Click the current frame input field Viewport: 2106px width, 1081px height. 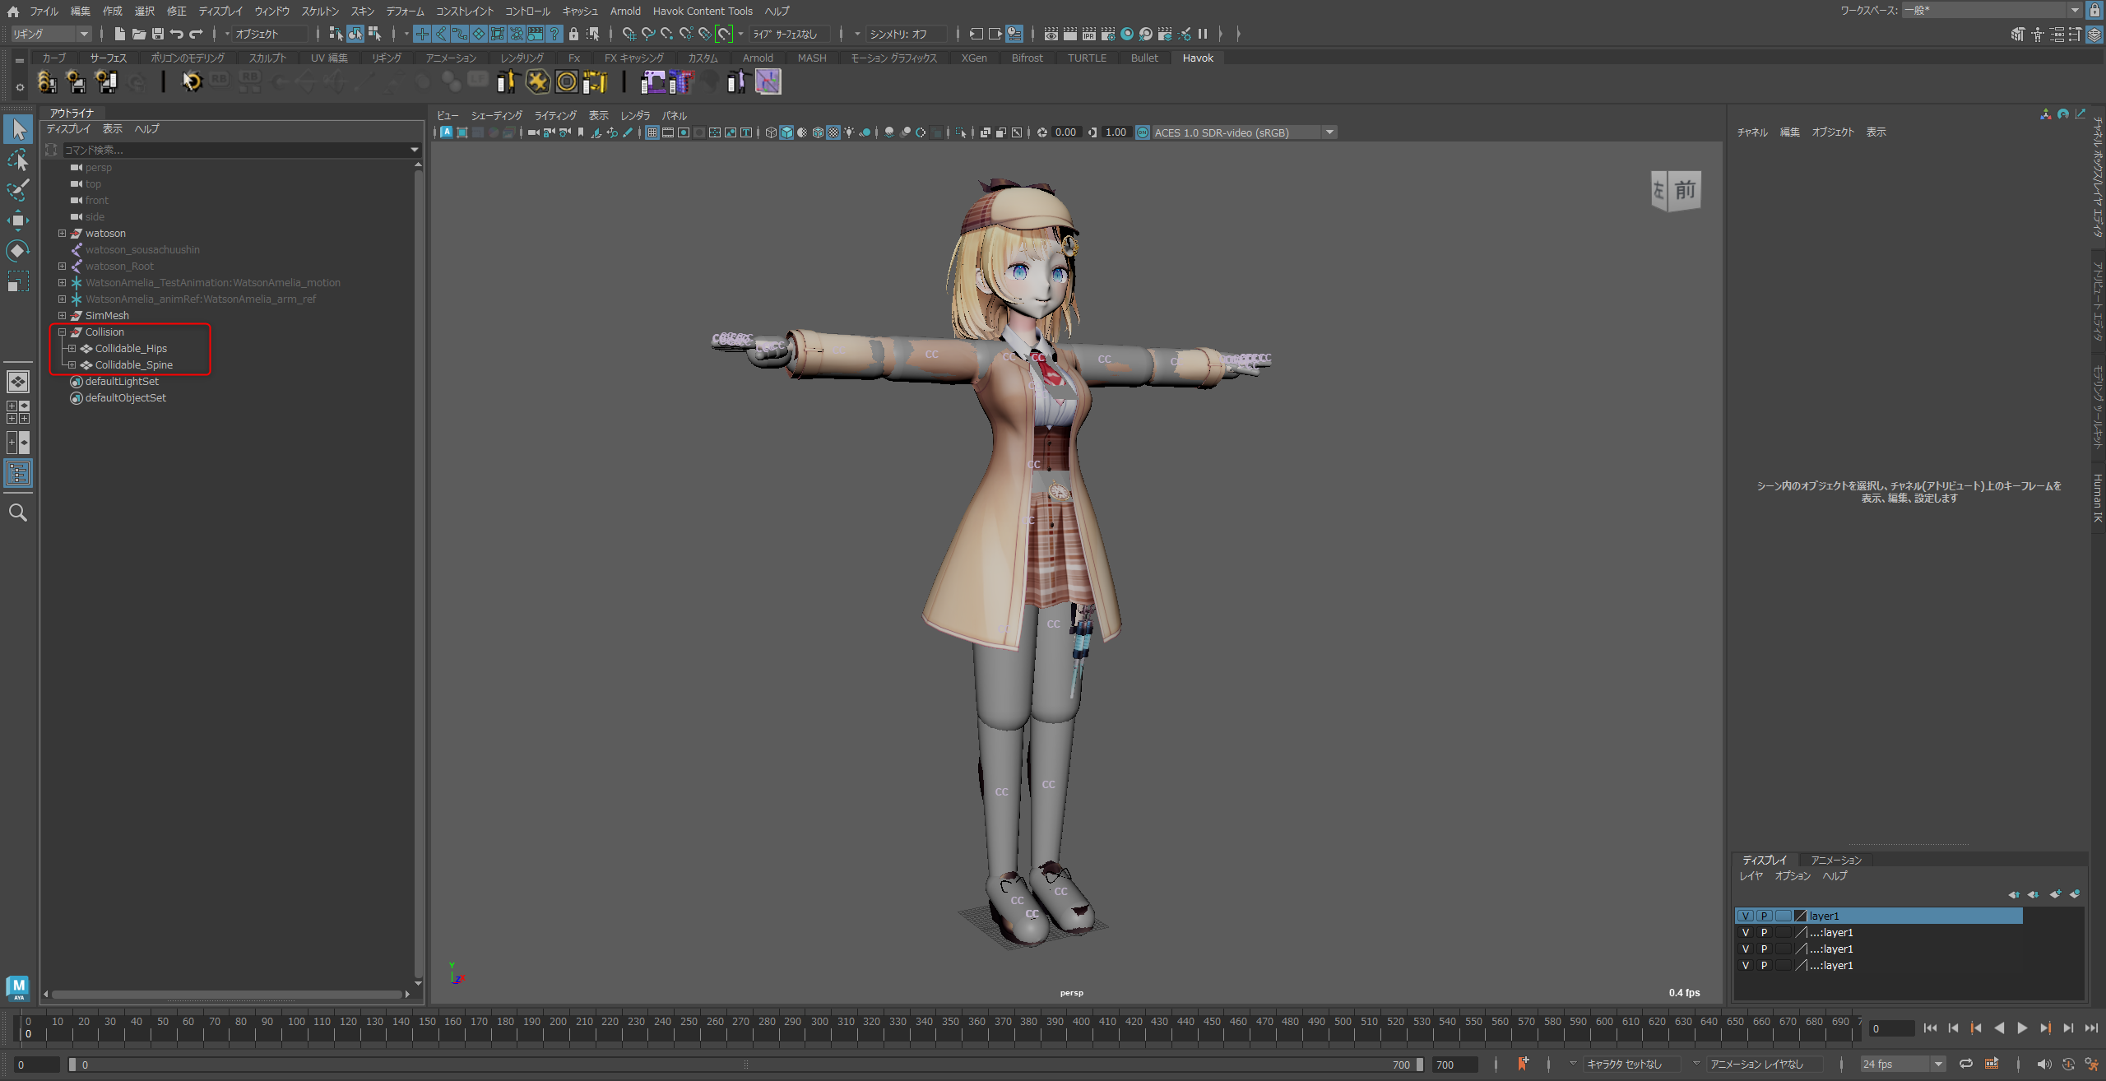pos(1891,1028)
